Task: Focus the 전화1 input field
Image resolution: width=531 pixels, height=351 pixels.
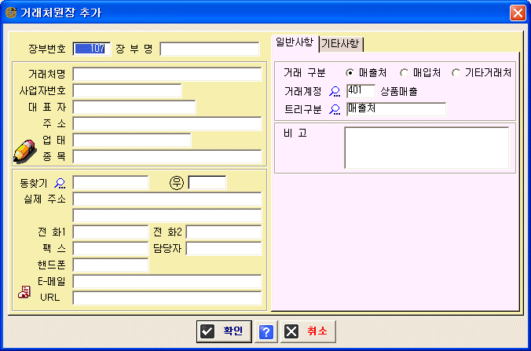Action: coord(111,232)
